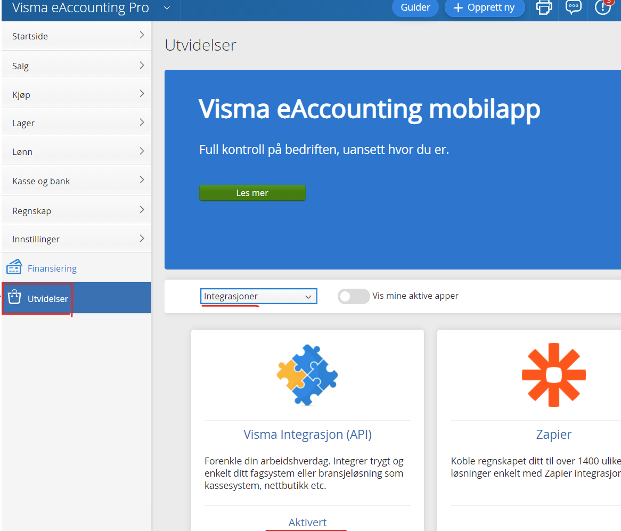The width and height of the screenshot is (621, 531).
Task: Click the Vis mine aktive apper label
Action: (x=415, y=296)
